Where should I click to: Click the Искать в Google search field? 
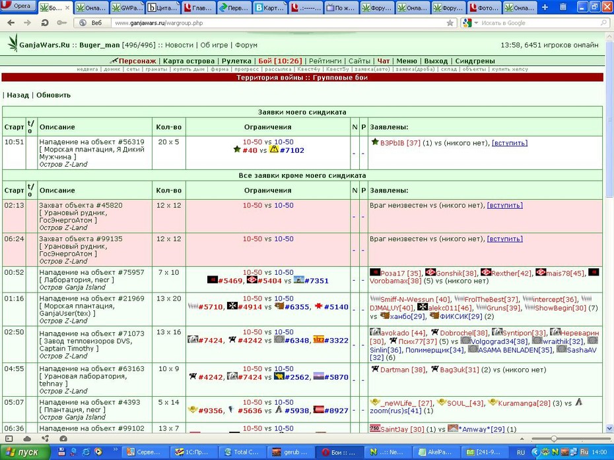coord(540,23)
